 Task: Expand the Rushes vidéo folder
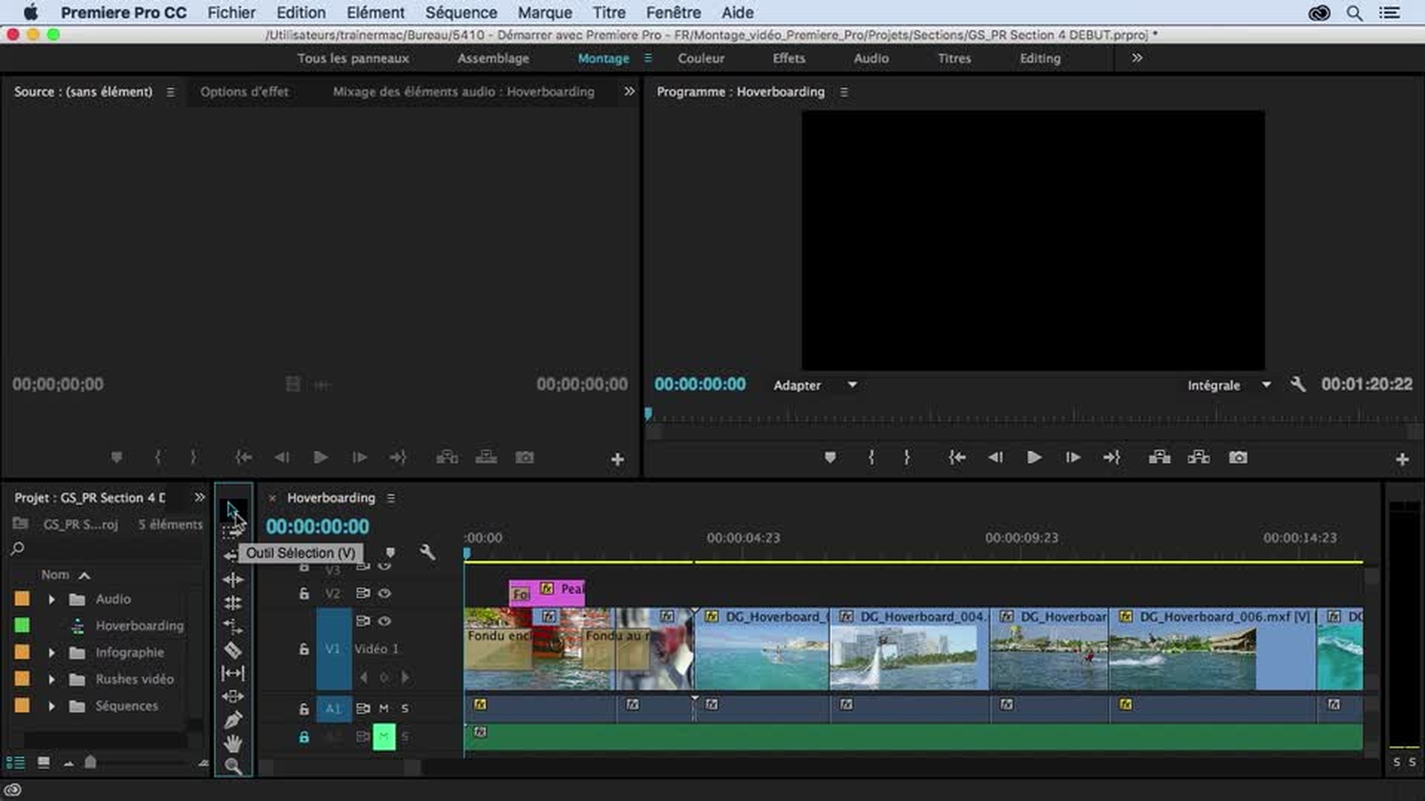pyautogui.click(x=51, y=679)
